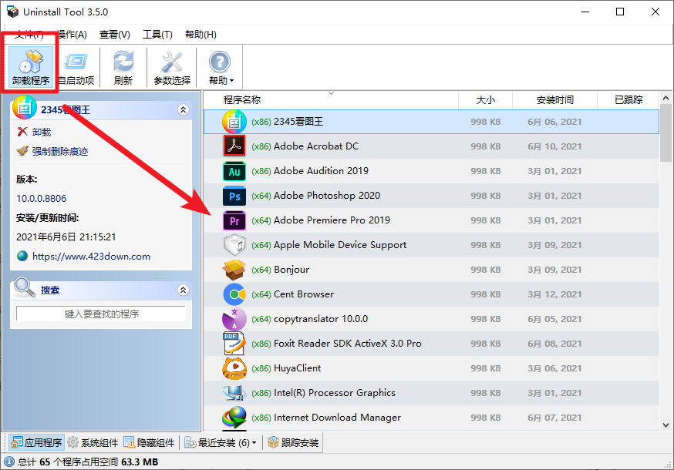Screen dimensions: 674x470
Task: Collapse the 搜索 search panel
Action: coord(183,290)
